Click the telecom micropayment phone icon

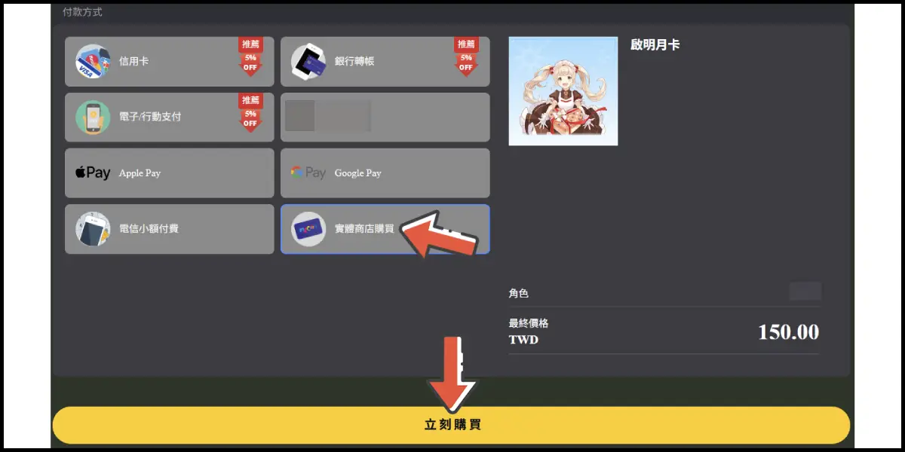(x=93, y=229)
